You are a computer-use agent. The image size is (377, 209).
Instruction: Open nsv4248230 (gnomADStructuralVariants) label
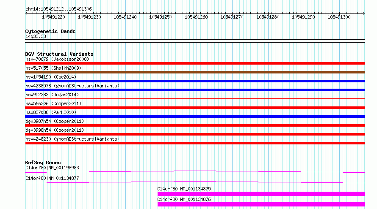click(x=72, y=139)
